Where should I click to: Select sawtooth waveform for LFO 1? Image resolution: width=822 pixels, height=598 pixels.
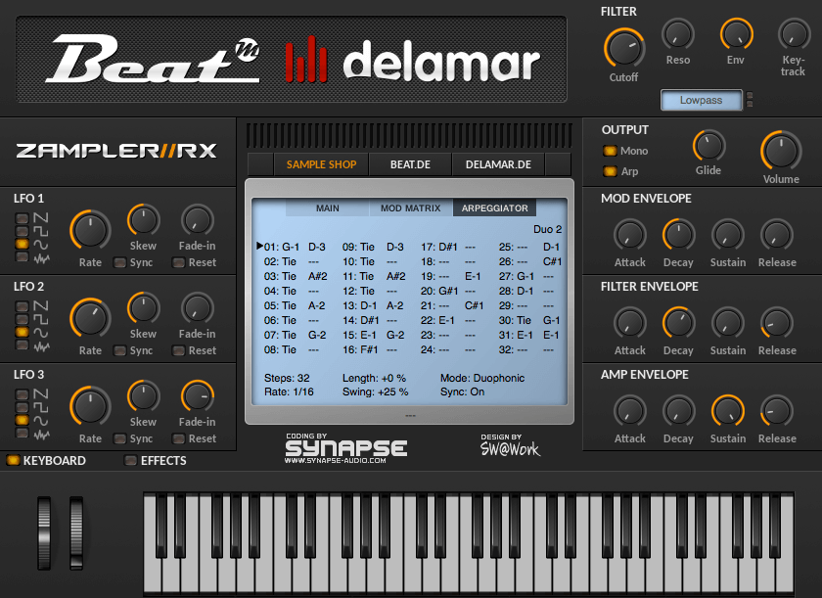click(22, 218)
